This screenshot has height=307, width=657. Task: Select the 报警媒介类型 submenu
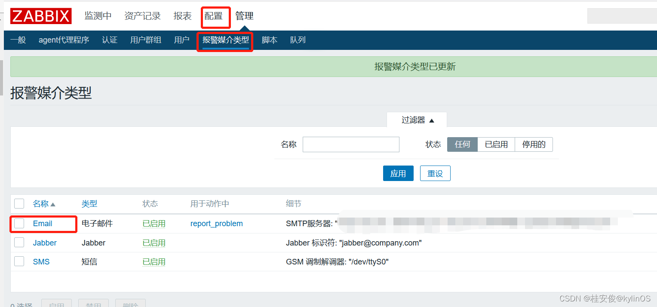(226, 40)
